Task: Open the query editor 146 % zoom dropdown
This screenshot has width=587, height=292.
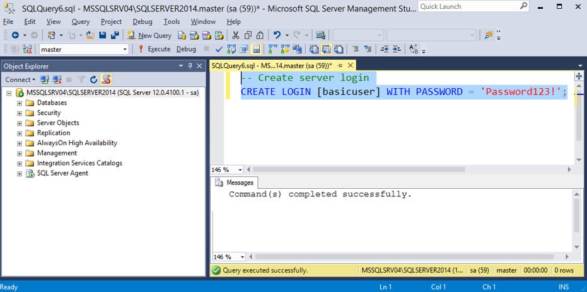Action: (x=240, y=170)
